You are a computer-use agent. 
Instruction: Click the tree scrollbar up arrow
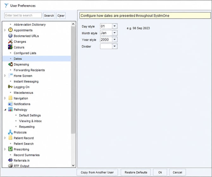tap(73, 24)
